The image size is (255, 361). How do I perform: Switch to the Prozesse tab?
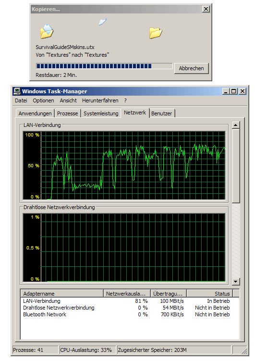(x=67, y=113)
